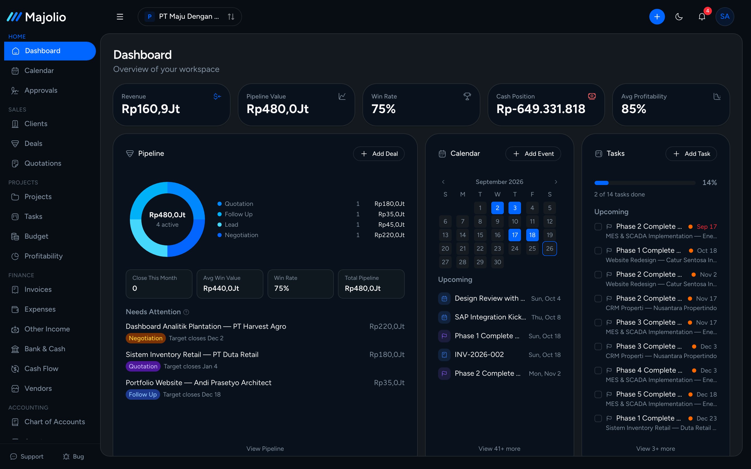Go to previous month in calendar

coord(443,182)
